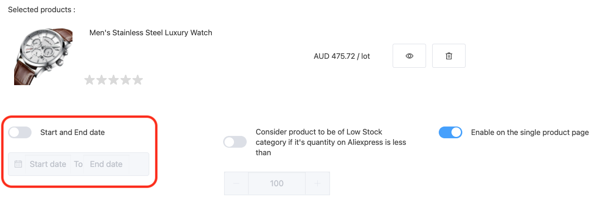Click the second rating star

(101, 80)
